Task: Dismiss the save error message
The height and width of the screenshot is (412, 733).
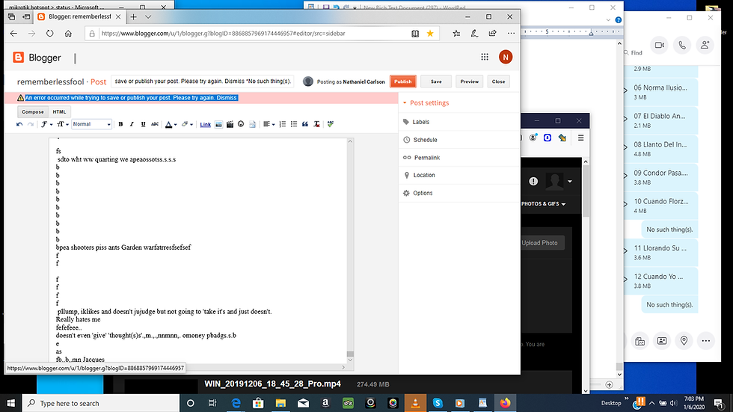Action: [x=227, y=98]
